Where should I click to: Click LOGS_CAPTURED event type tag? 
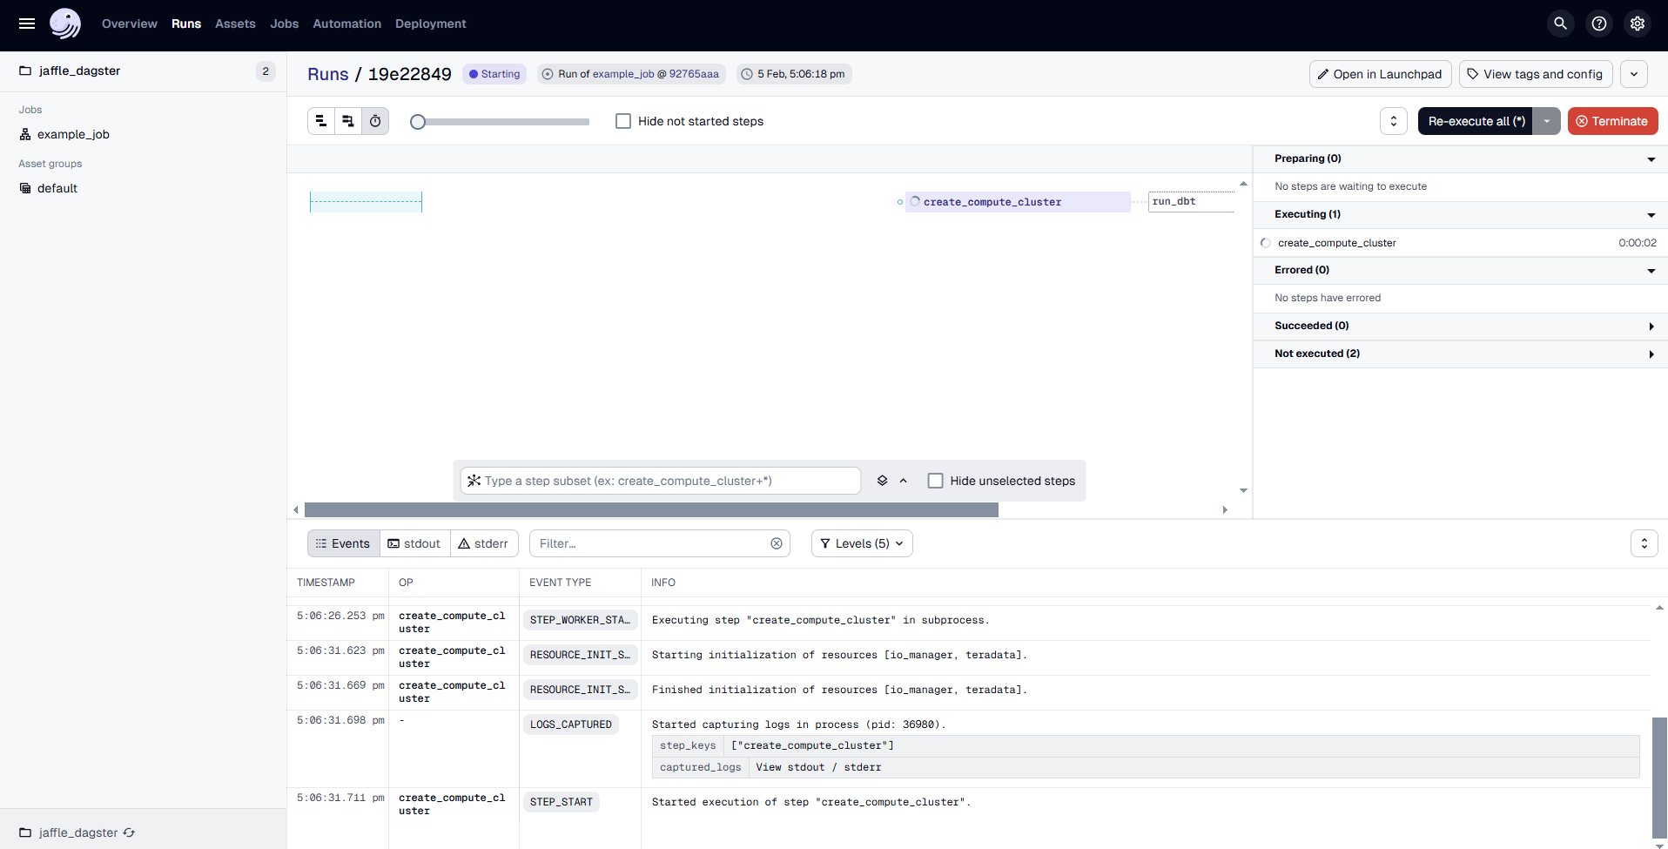571,724
